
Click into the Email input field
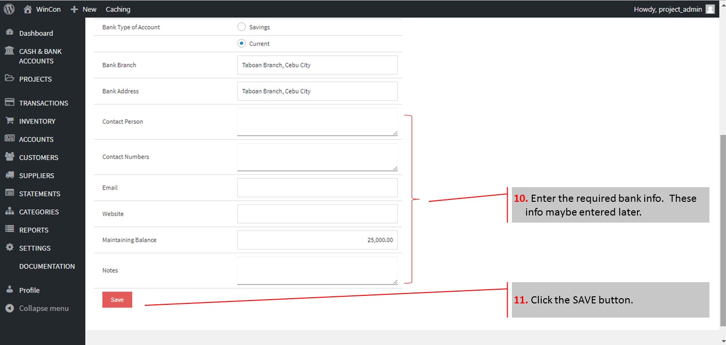317,188
